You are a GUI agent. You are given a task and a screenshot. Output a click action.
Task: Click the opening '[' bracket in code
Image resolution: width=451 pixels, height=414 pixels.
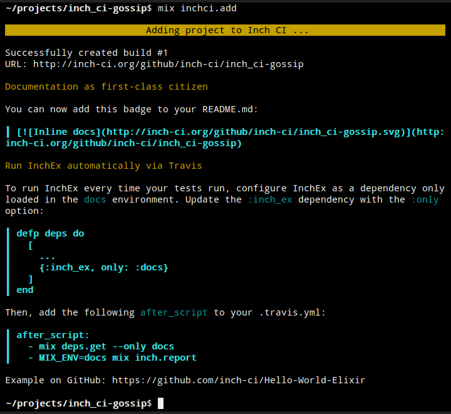click(x=31, y=245)
